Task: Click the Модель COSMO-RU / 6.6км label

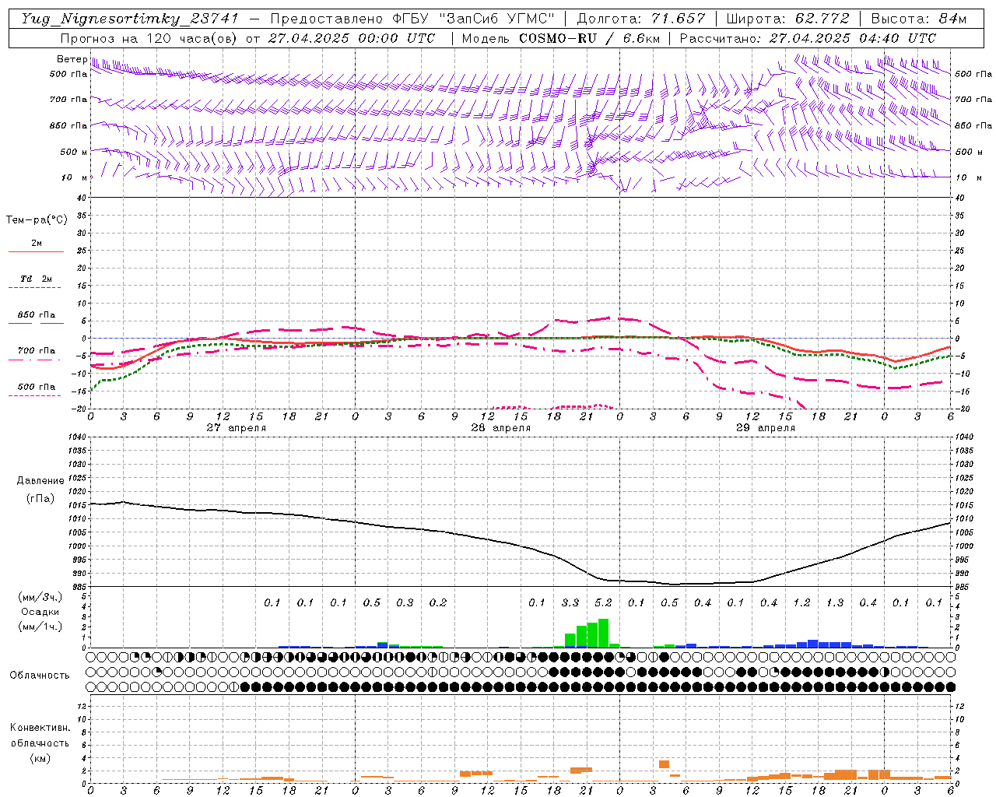Action: tap(561, 38)
